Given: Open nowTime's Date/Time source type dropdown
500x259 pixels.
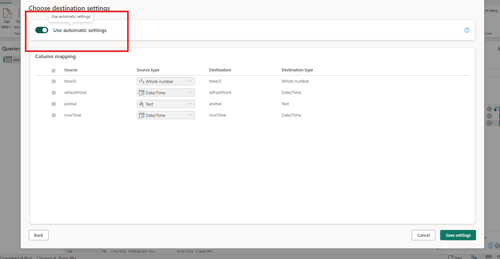Looking at the screenshot, I should [166, 115].
